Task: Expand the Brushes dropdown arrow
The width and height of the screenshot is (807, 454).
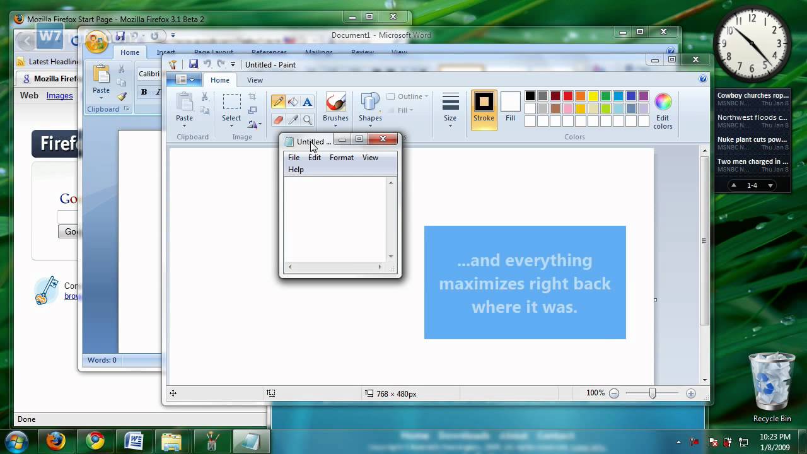Action: click(335, 125)
